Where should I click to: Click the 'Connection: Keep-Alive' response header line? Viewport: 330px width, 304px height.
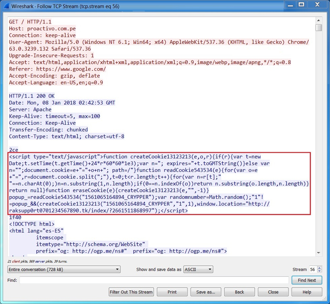point(42,123)
